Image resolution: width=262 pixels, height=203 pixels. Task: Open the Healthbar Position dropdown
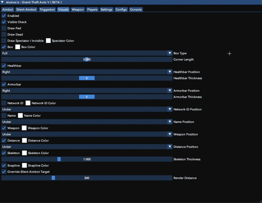click(87, 72)
